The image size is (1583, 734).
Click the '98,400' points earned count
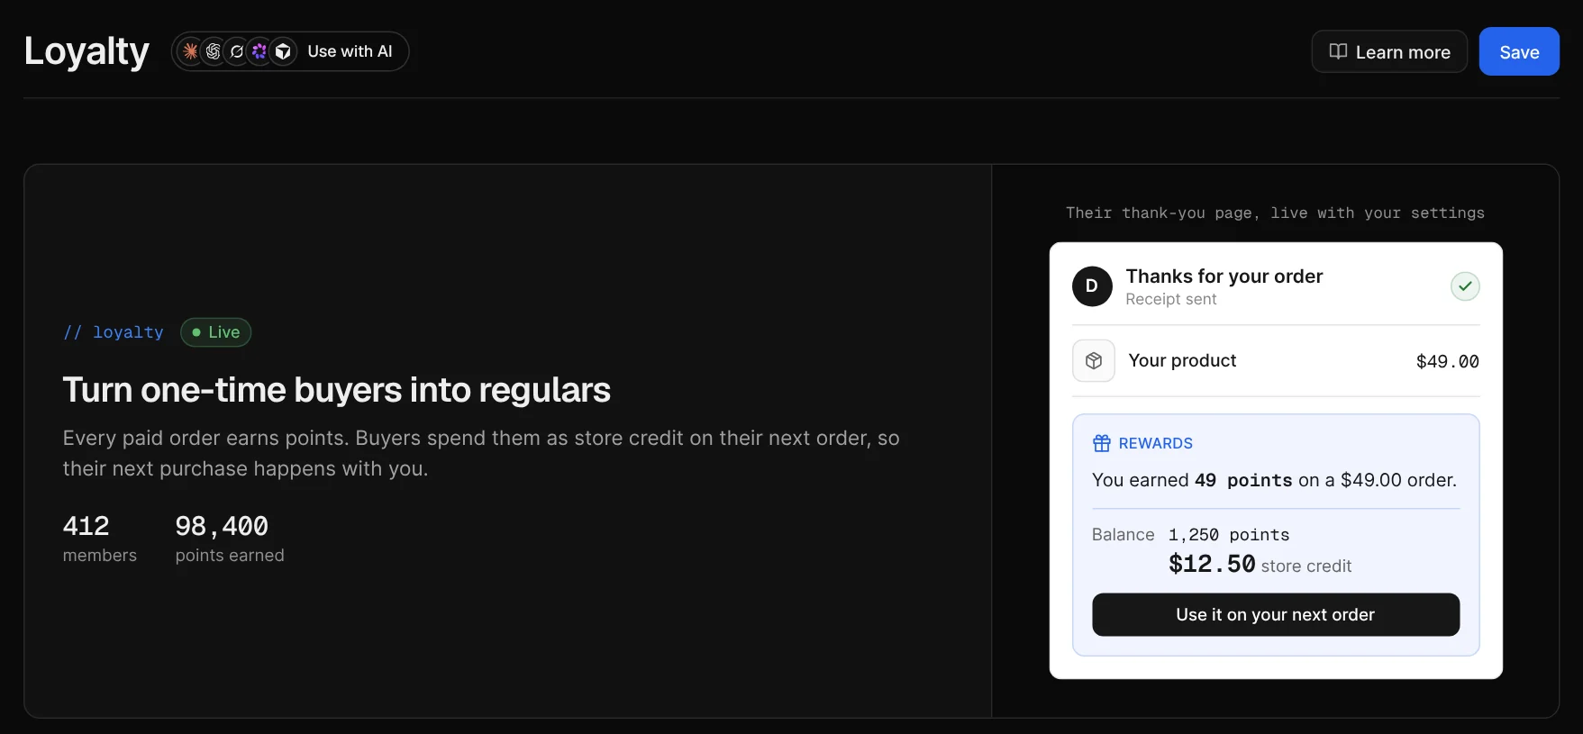coord(222,526)
